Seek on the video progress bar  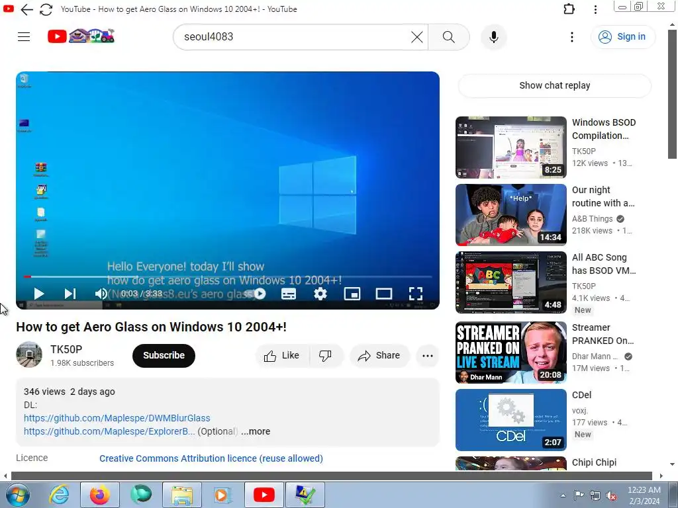point(228,276)
